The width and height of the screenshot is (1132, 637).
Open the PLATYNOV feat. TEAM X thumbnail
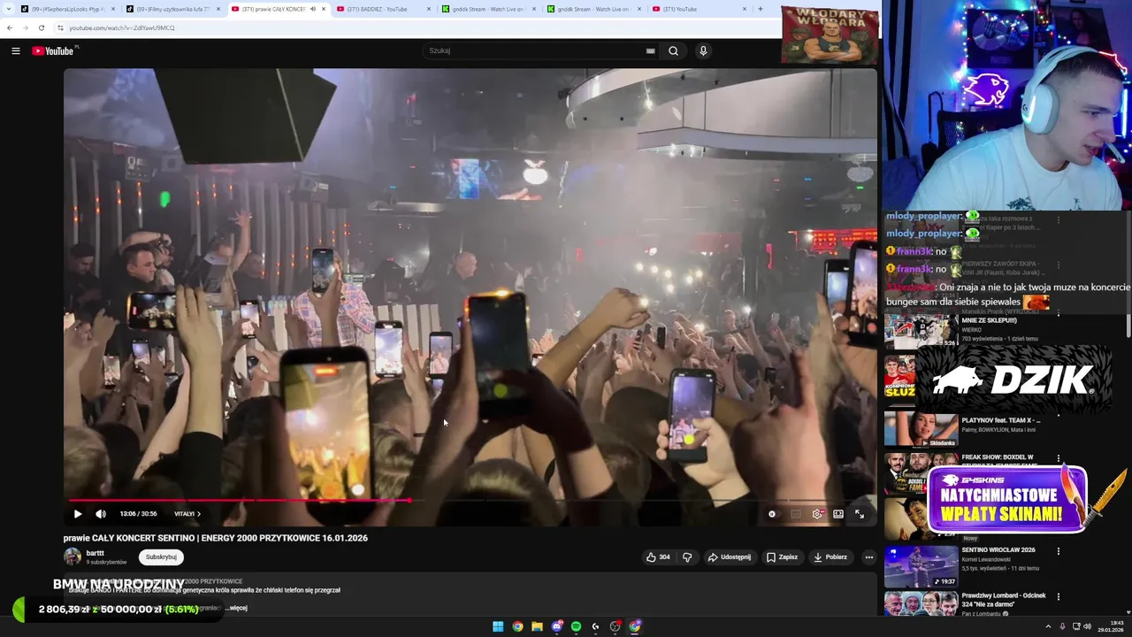point(921,428)
